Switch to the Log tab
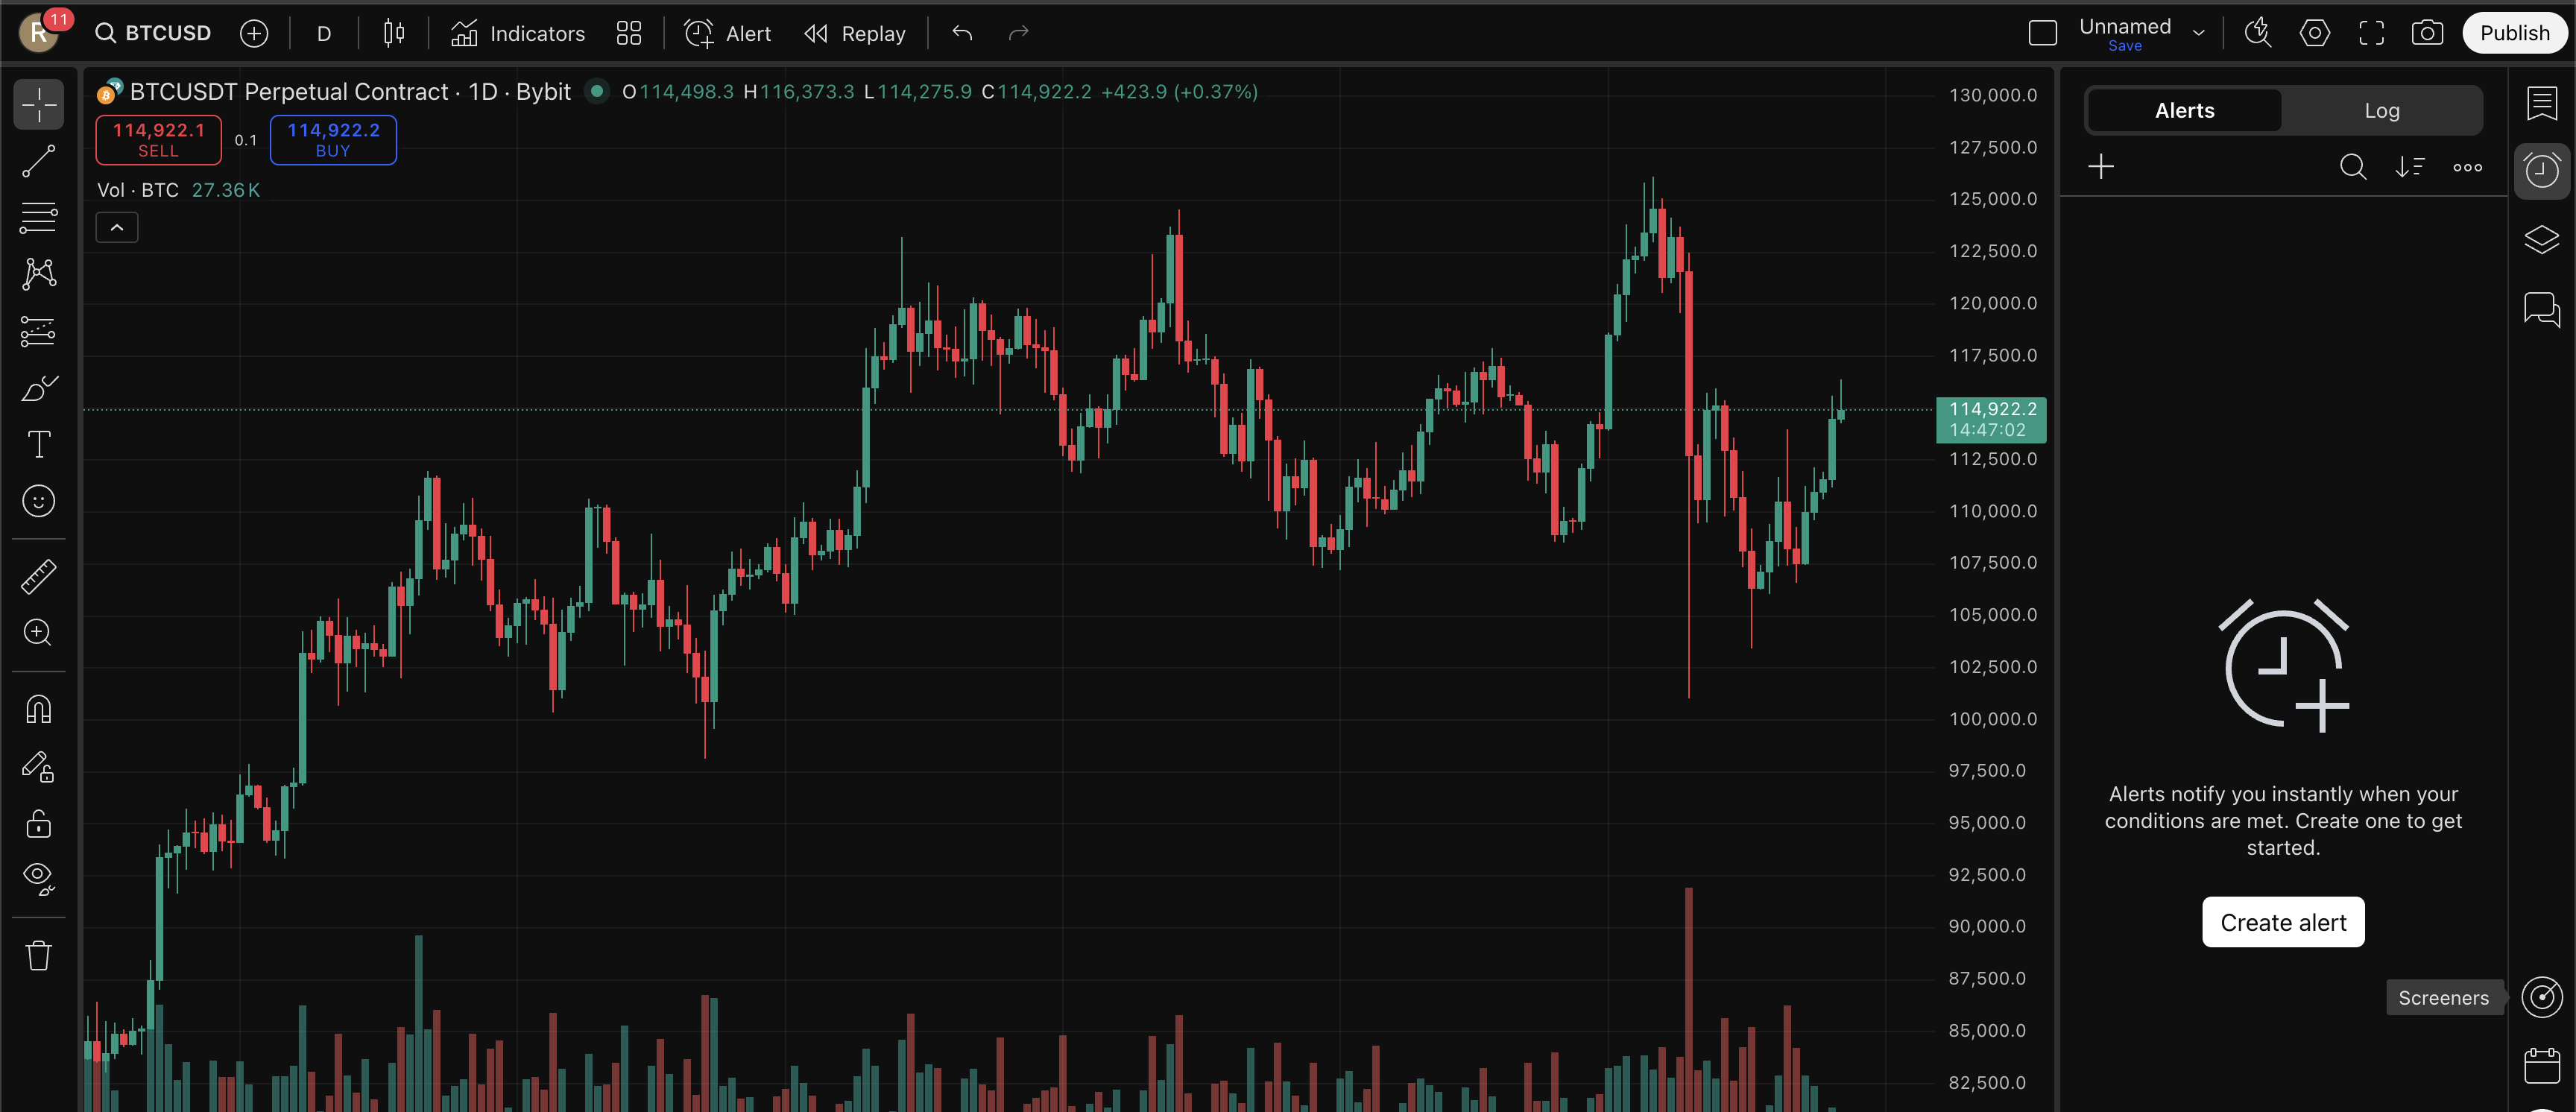Viewport: 2576px width, 1112px height. 2381,110
